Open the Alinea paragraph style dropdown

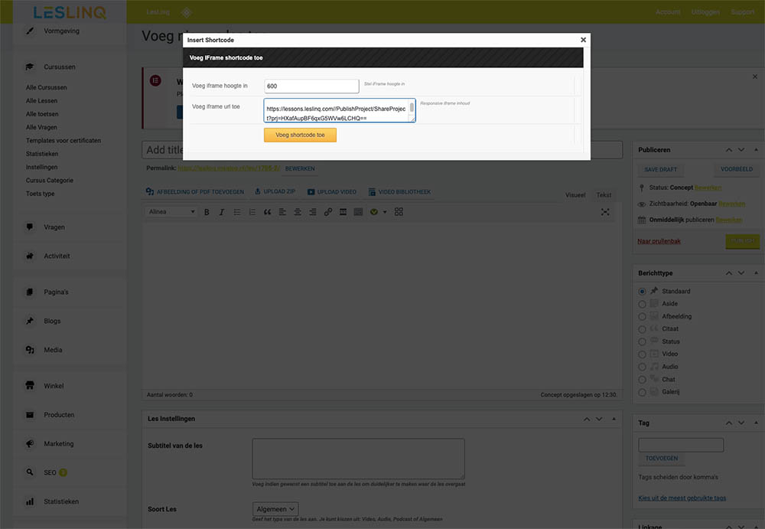tap(172, 212)
